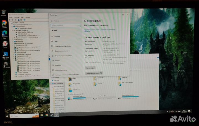Select the WDC WD5000AZLX ATA Device entry
The width and height of the screenshot is (199, 126).
tap(29, 36)
